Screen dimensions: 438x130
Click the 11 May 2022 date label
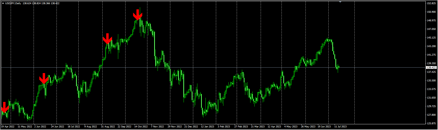point(25,127)
